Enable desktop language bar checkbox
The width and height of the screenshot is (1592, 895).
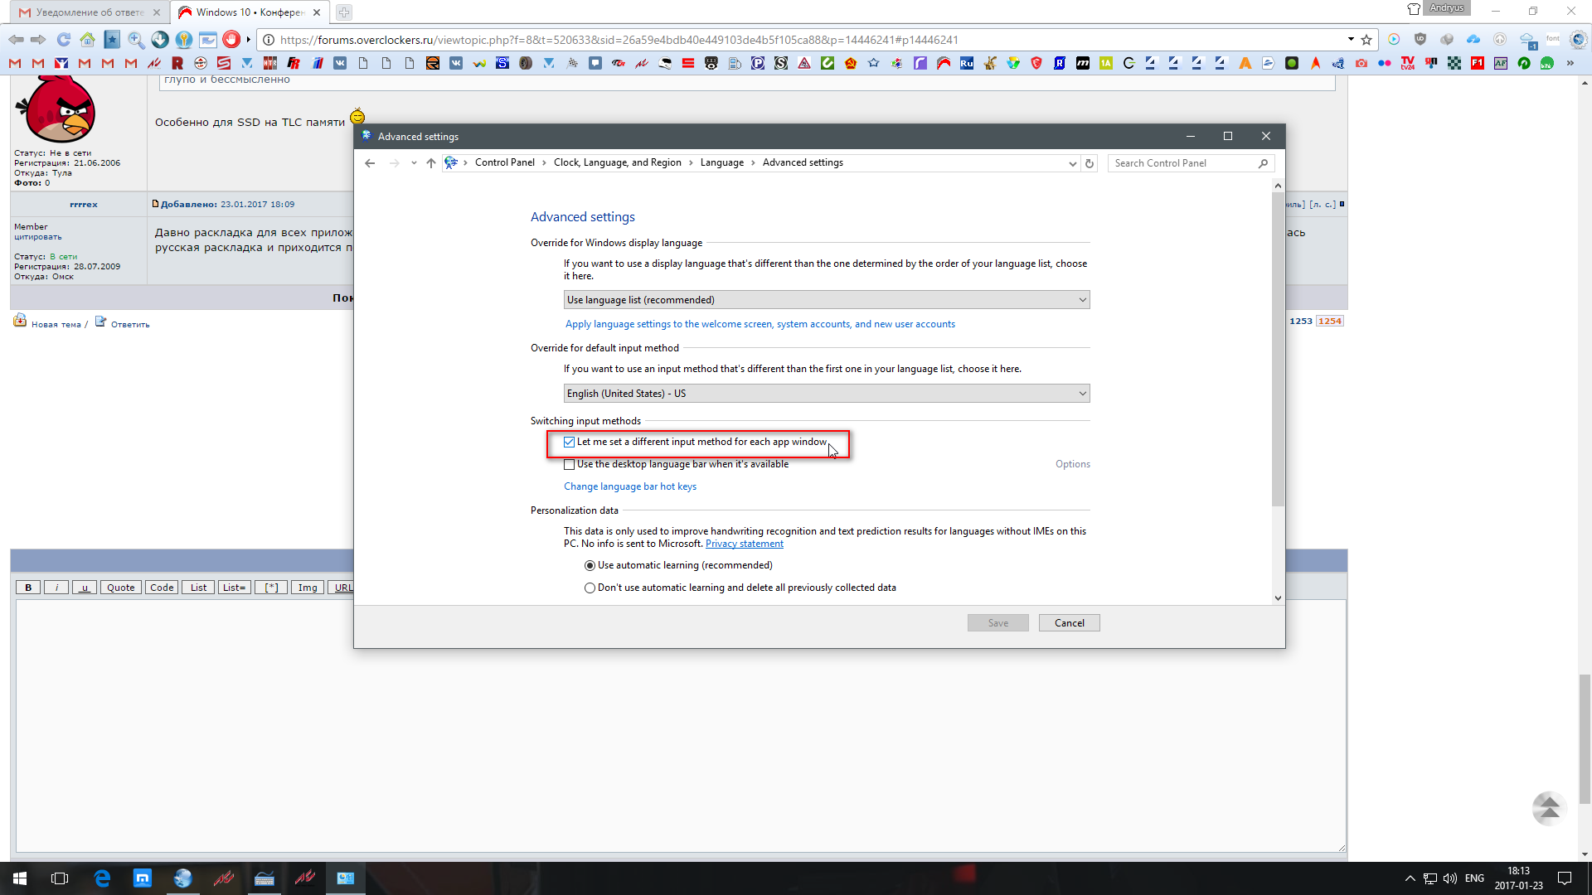click(x=569, y=465)
